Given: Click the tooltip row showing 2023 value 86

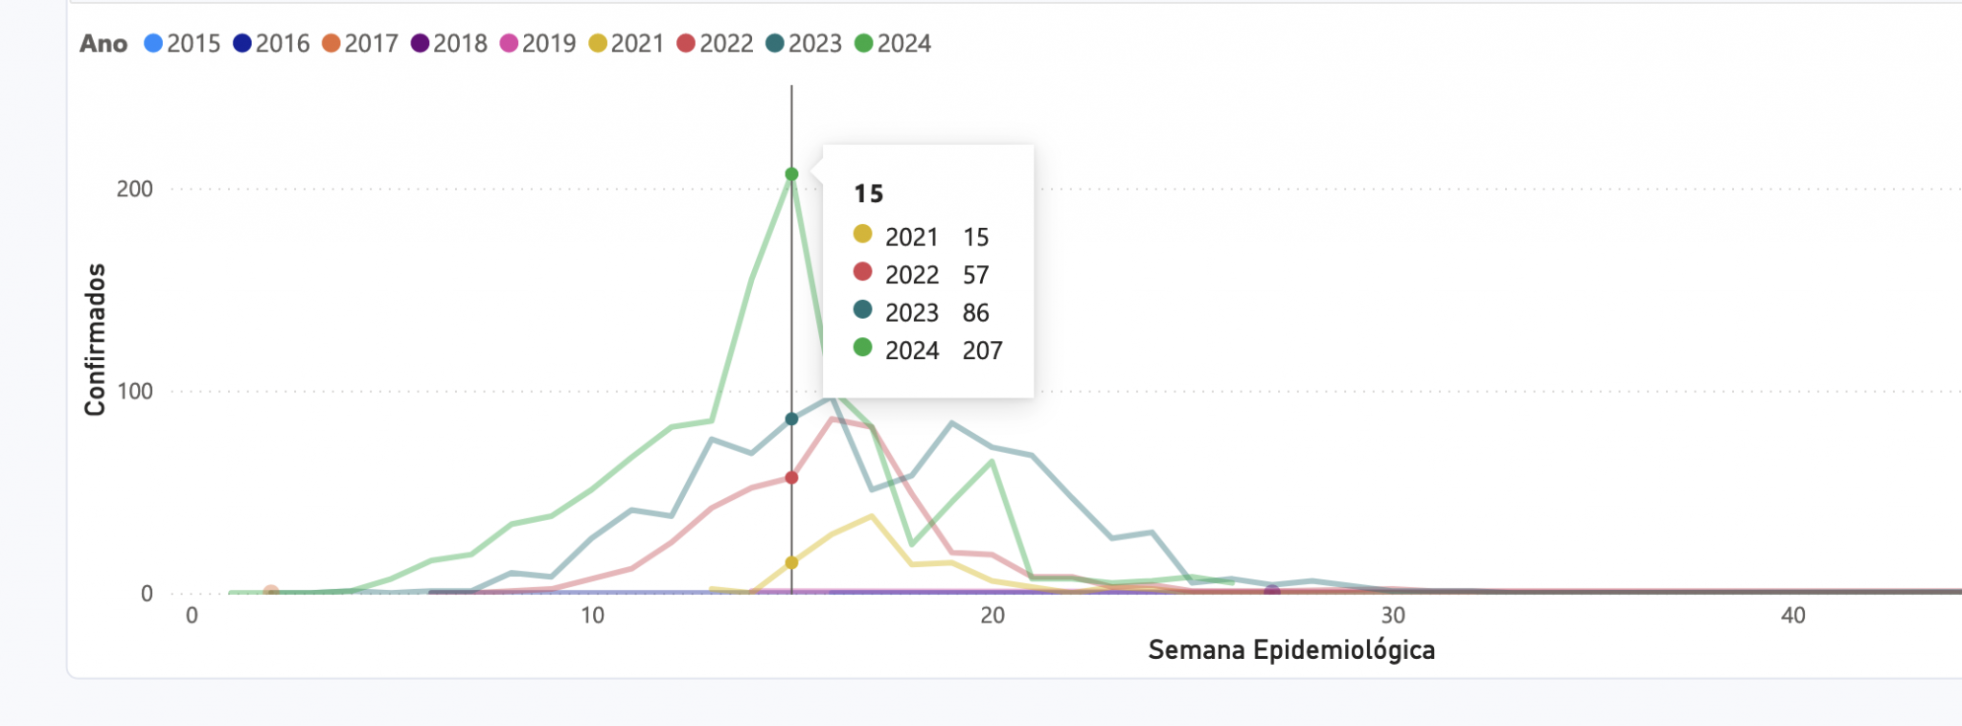Looking at the screenshot, I should pyautogui.click(x=927, y=312).
